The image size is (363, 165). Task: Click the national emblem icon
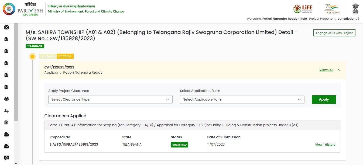(x=355, y=9)
